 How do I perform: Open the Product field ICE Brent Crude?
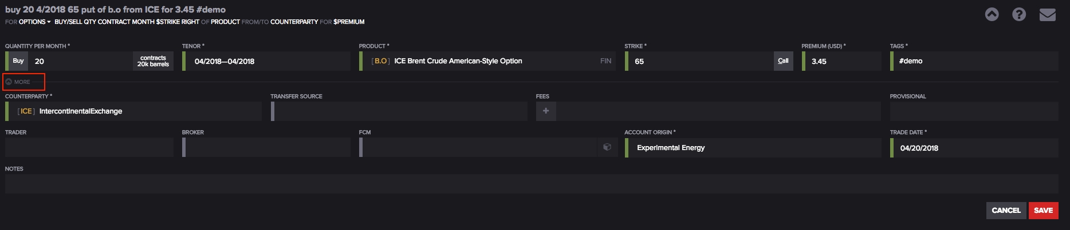[x=487, y=61]
